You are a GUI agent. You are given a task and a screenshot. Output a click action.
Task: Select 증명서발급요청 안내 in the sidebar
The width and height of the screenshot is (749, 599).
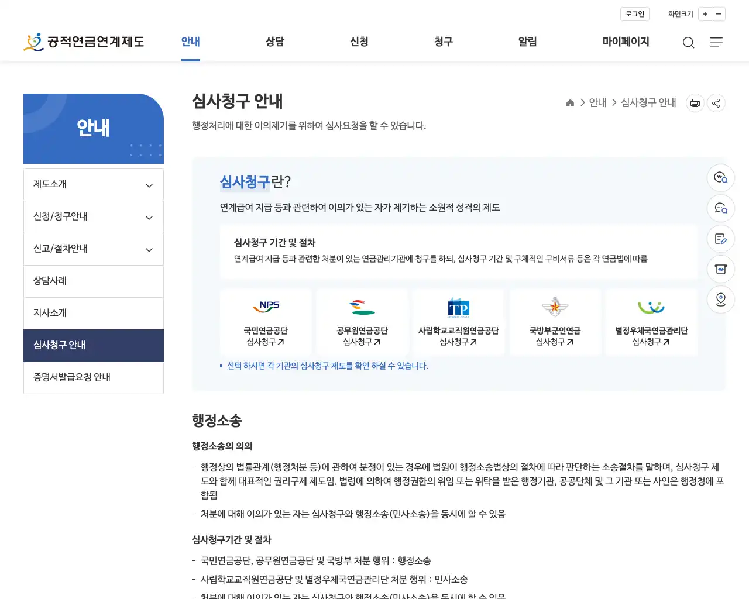point(94,377)
